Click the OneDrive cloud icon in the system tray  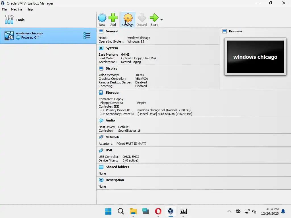click(238, 211)
